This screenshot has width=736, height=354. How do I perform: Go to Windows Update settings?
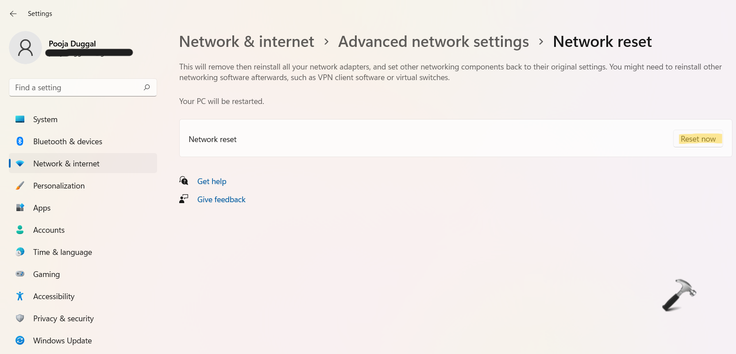pos(62,341)
